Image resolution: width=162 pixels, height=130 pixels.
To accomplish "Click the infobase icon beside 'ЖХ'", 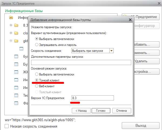I will [x=16, y=72].
